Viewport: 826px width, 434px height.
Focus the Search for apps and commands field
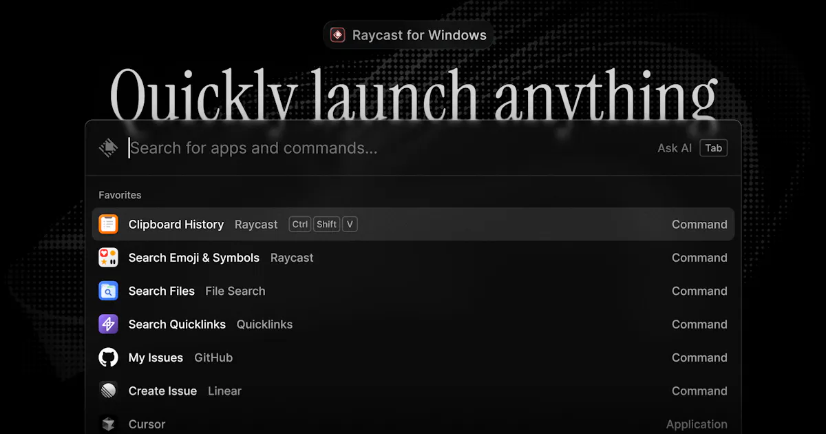pyautogui.click(x=253, y=148)
